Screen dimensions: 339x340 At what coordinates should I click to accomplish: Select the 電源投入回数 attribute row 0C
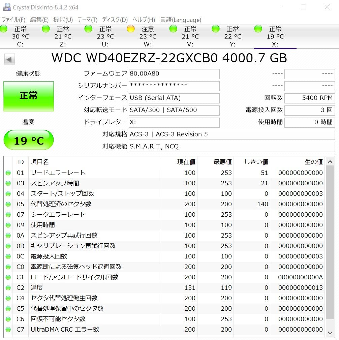(x=164, y=256)
